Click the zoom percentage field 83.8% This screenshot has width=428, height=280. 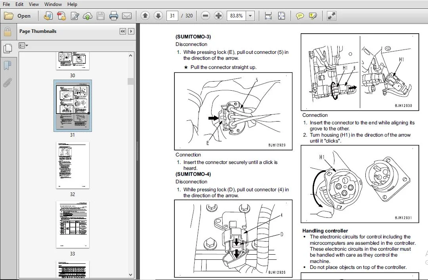tap(236, 16)
